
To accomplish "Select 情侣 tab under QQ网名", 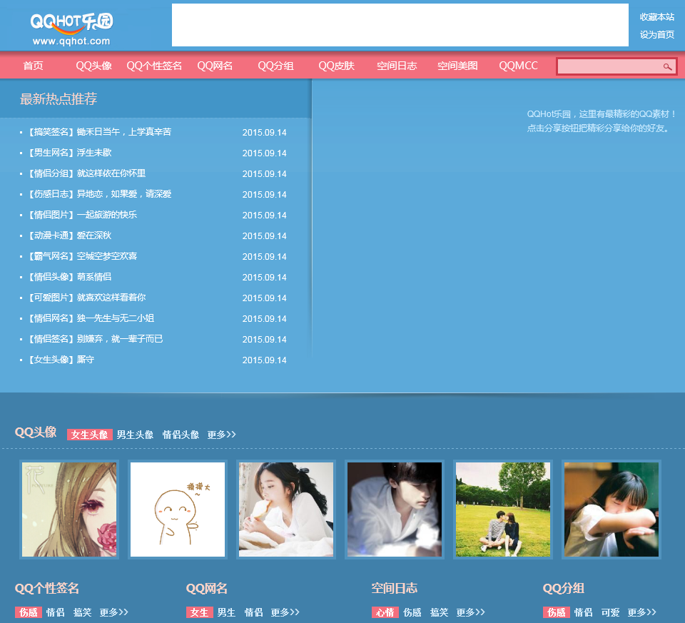I will [253, 612].
